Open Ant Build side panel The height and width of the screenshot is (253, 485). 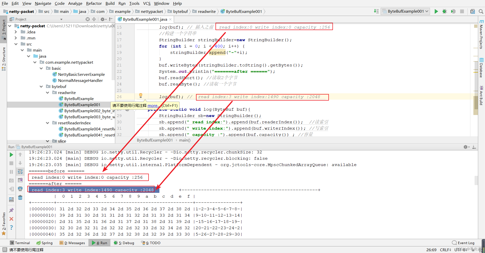click(x=481, y=96)
